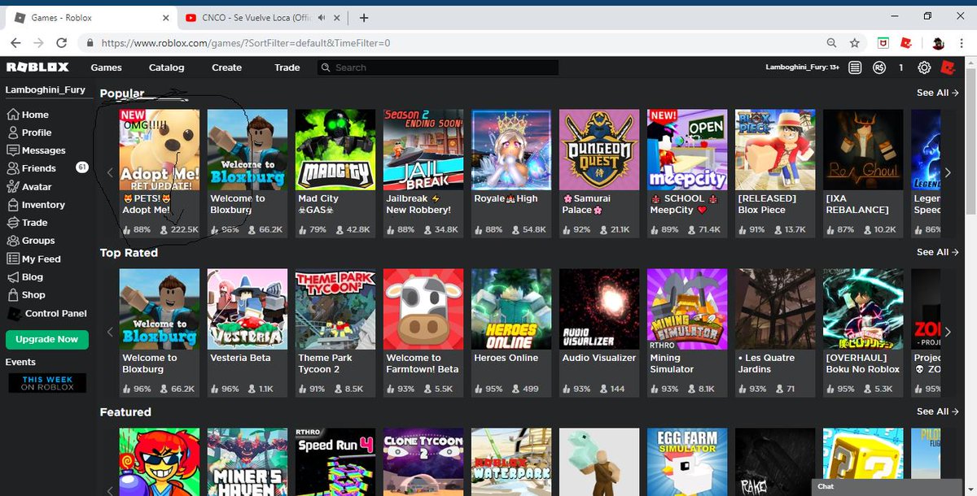Image resolution: width=977 pixels, height=496 pixels.
Task: Click browser back arrow
Action: [x=15, y=43]
